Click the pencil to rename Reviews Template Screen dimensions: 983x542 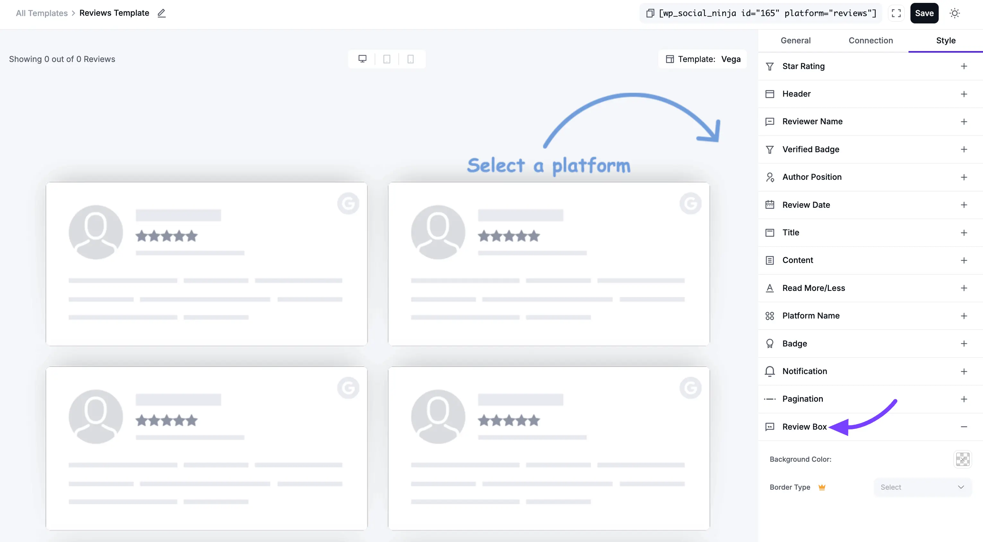(x=161, y=13)
